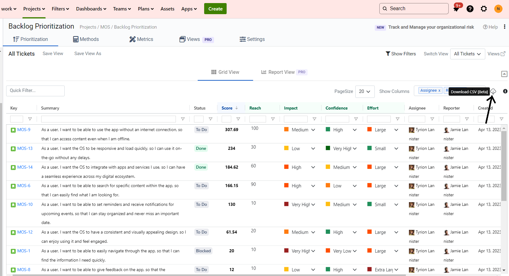509x276 pixels.
Task: Open the MOS-13 ticket link
Action: 25,148
